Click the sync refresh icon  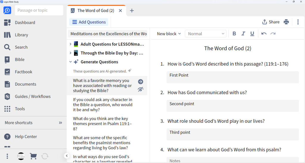coord(45,156)
